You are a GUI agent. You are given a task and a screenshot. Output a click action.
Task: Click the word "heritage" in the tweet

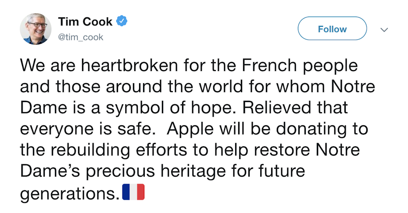pyautogui.click(x=196, y=171)
